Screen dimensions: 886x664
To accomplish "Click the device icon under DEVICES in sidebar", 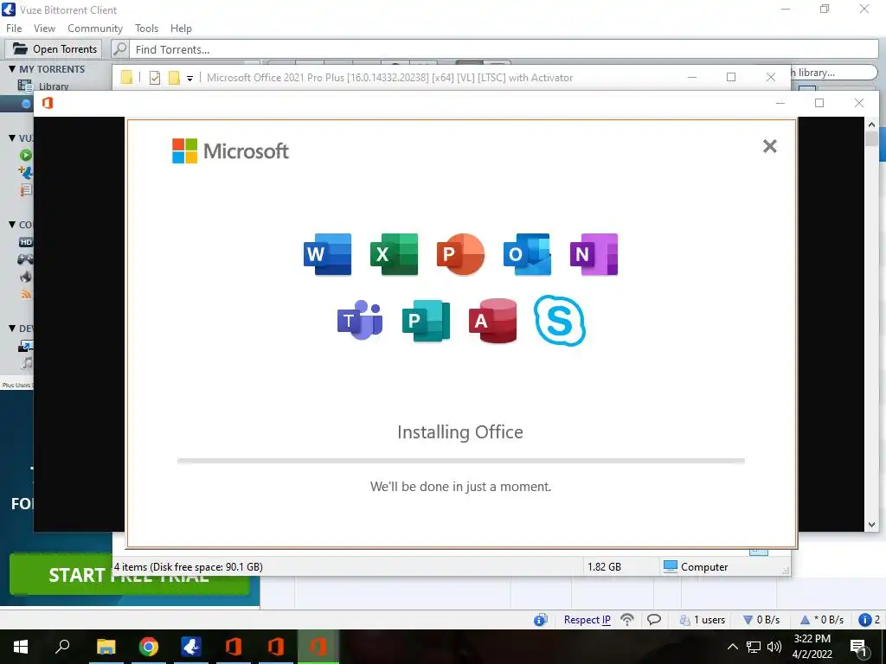I will click(26, 346).
